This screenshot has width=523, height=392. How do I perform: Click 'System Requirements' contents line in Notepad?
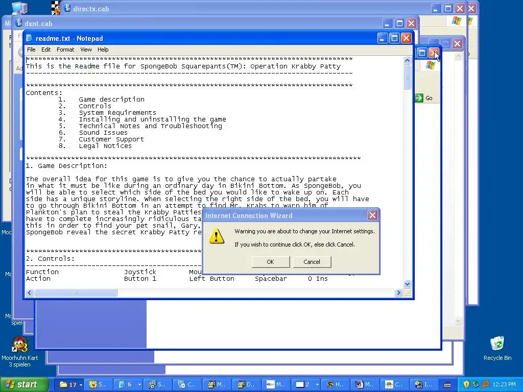point(117,113)
